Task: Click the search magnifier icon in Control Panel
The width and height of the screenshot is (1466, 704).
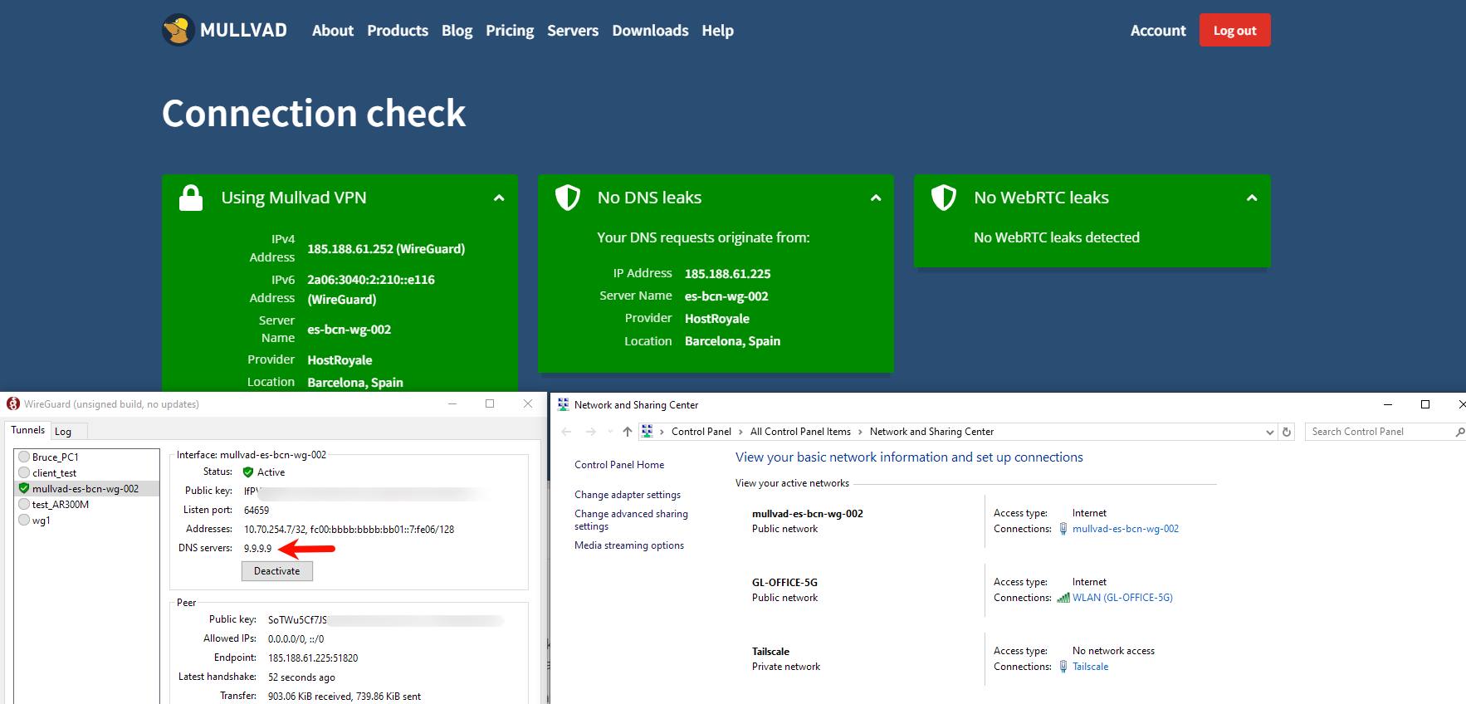Action: pyautogui.click(x=1459, y=432)
